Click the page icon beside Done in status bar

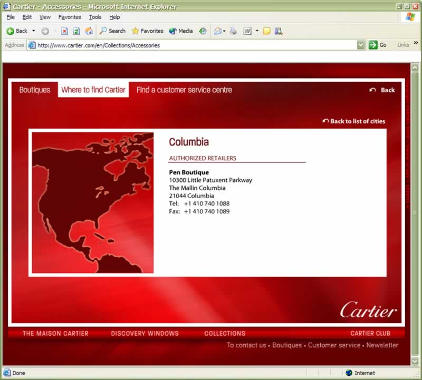coord(6,373)
